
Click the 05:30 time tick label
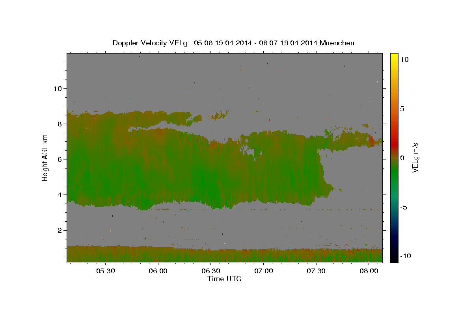106,271
